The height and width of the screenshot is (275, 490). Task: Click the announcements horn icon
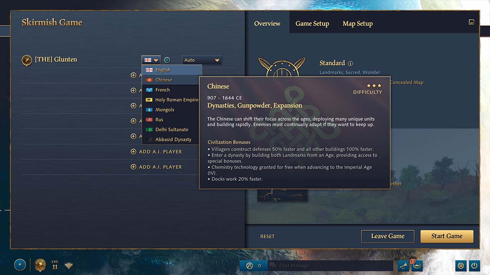coord(403,266)
